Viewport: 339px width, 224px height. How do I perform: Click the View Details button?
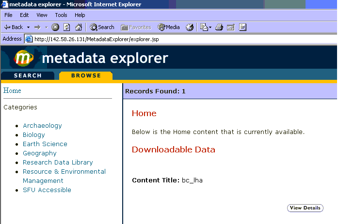[x=305, y=208]
